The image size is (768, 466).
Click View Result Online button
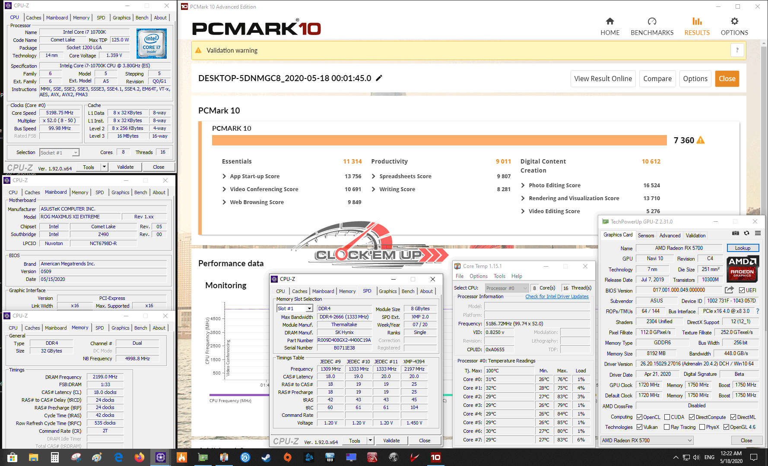(603, 79)
